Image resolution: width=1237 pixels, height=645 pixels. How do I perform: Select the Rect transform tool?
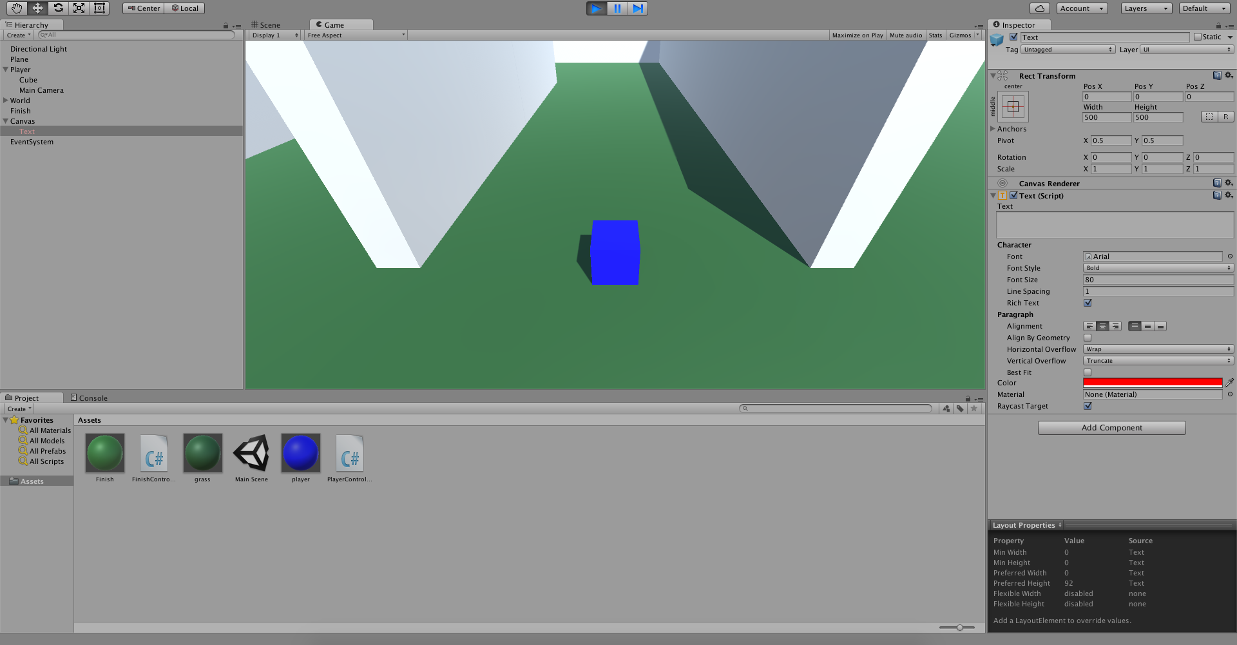tap(99, 8)
